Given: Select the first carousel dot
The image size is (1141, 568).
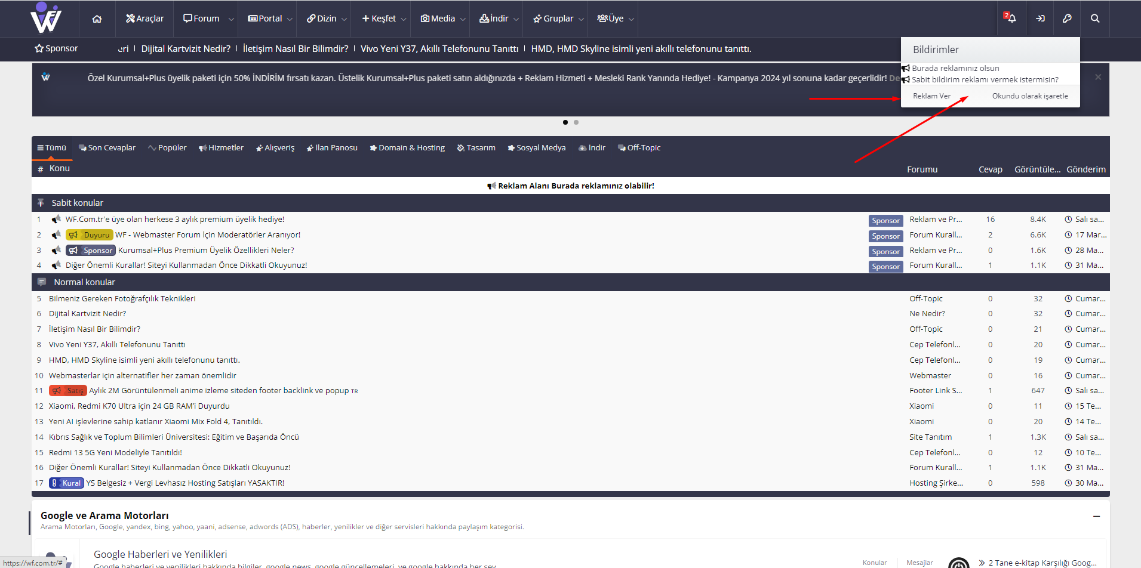Looking at the screenshot, I should (x=565, y=122).
